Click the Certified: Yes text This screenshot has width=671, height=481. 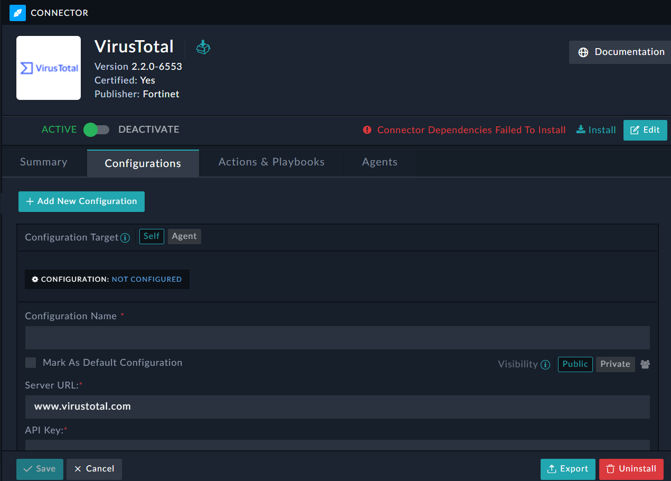point(125,80)
